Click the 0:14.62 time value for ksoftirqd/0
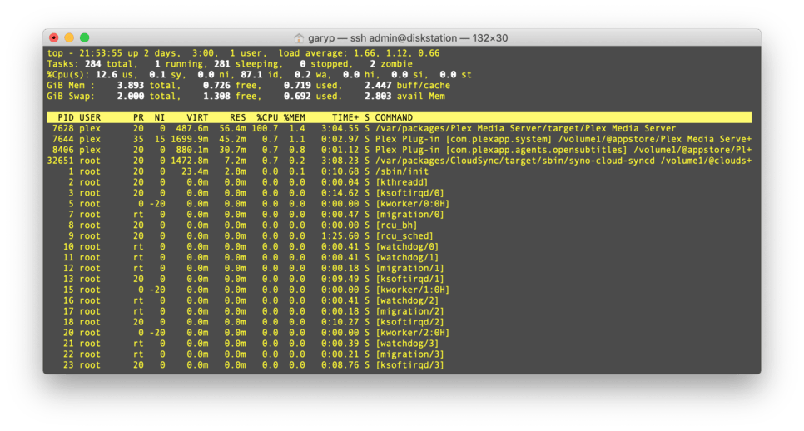Image resolution: width=804 pixels, height=431 pixels. [x=340, y=193]
